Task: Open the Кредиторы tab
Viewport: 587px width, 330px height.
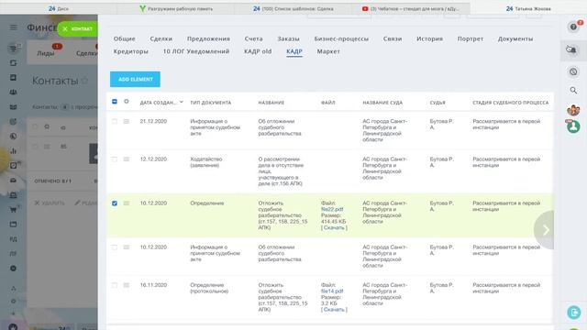Action: [130, 51]
